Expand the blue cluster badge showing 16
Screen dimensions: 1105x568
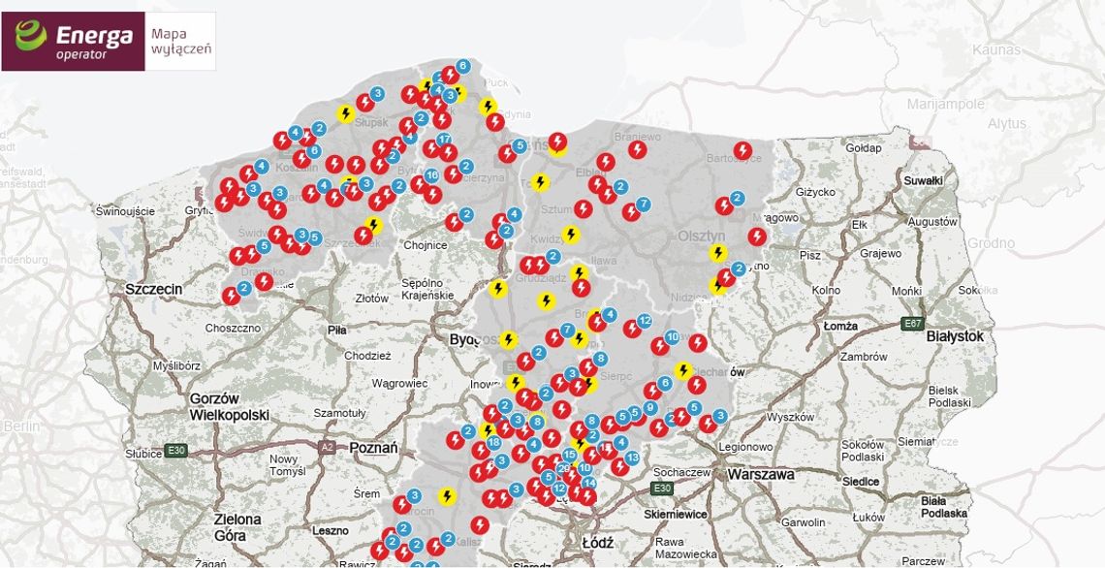click(431, 175)
